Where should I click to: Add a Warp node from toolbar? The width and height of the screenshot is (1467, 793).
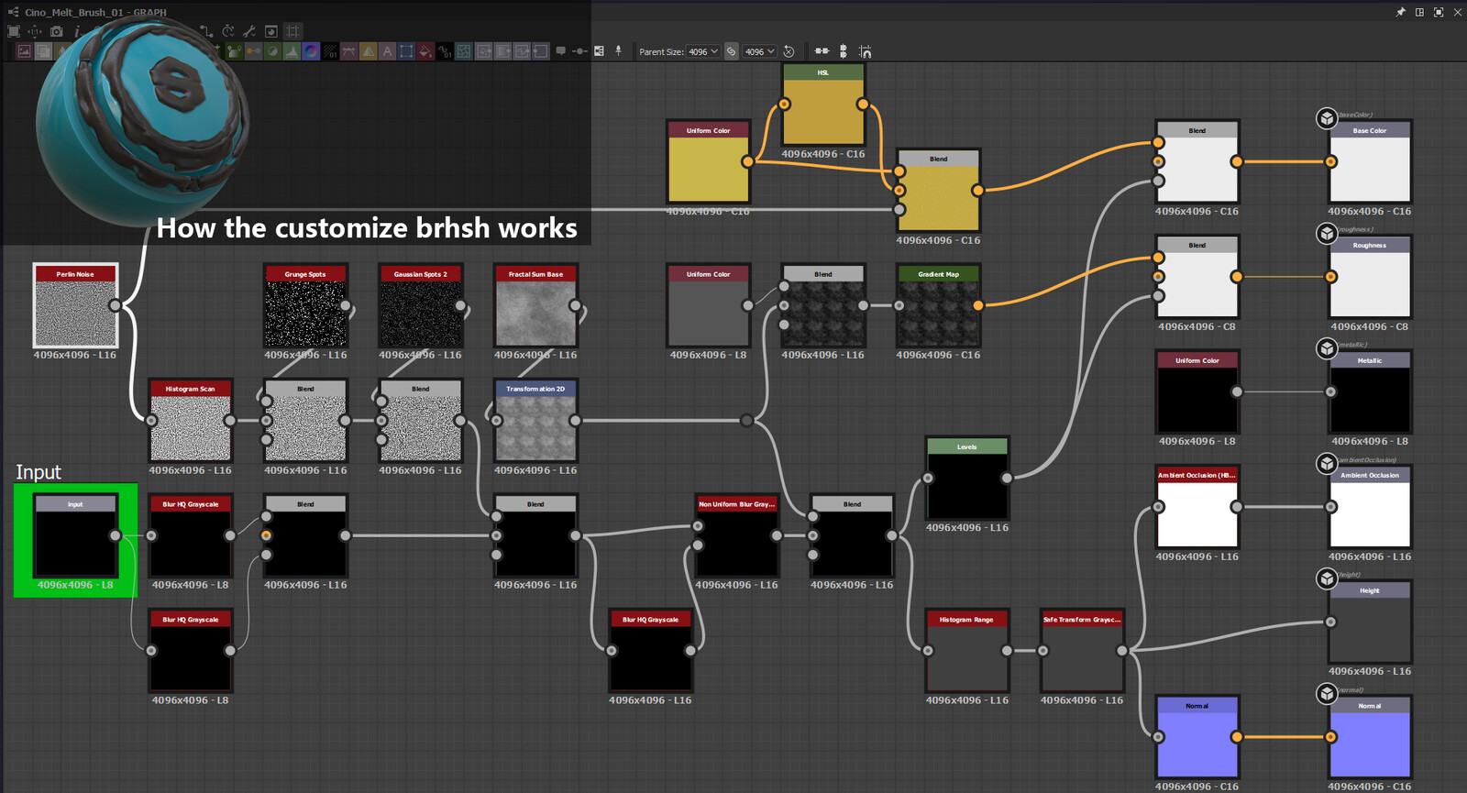(x=464, y=51)
